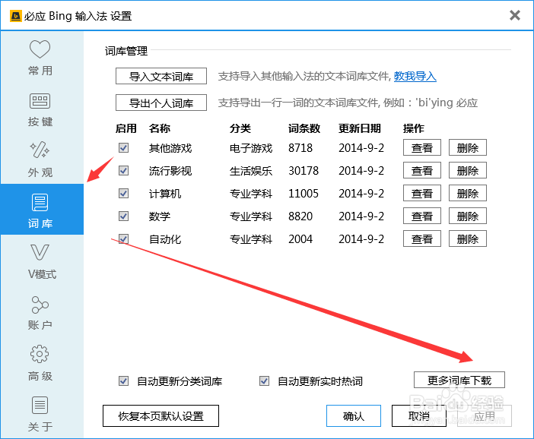Click the 生活娱乐 category cell
Screen dimensions: 534x439
pos(251,171)
